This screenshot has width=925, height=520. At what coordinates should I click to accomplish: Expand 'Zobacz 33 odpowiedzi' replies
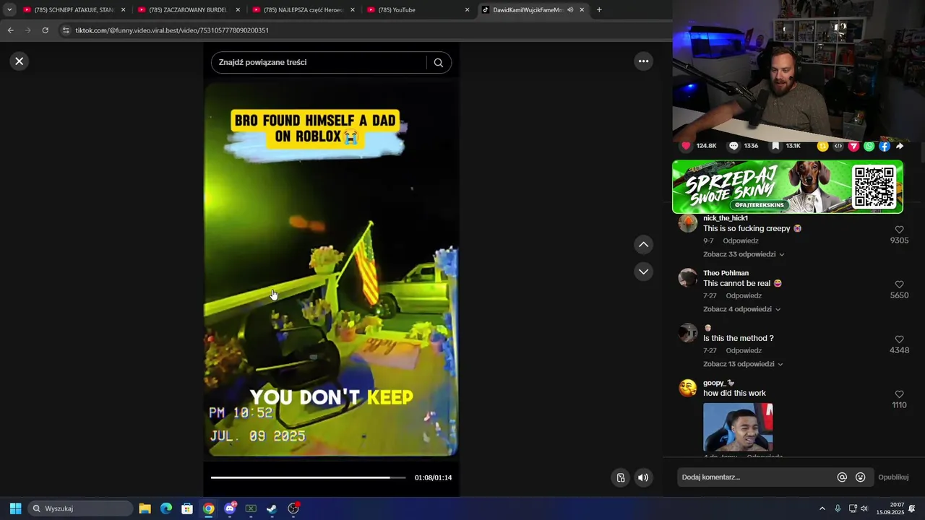[744, 254]
